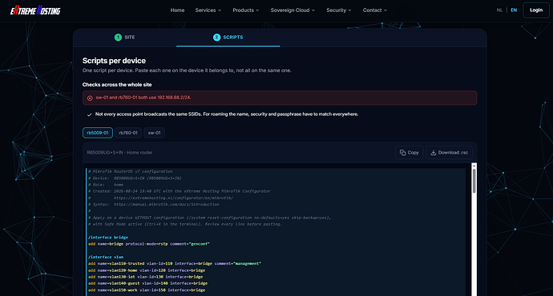The image size is (553, 296).
Task: Click the red error circle icon
Action: 90,98
